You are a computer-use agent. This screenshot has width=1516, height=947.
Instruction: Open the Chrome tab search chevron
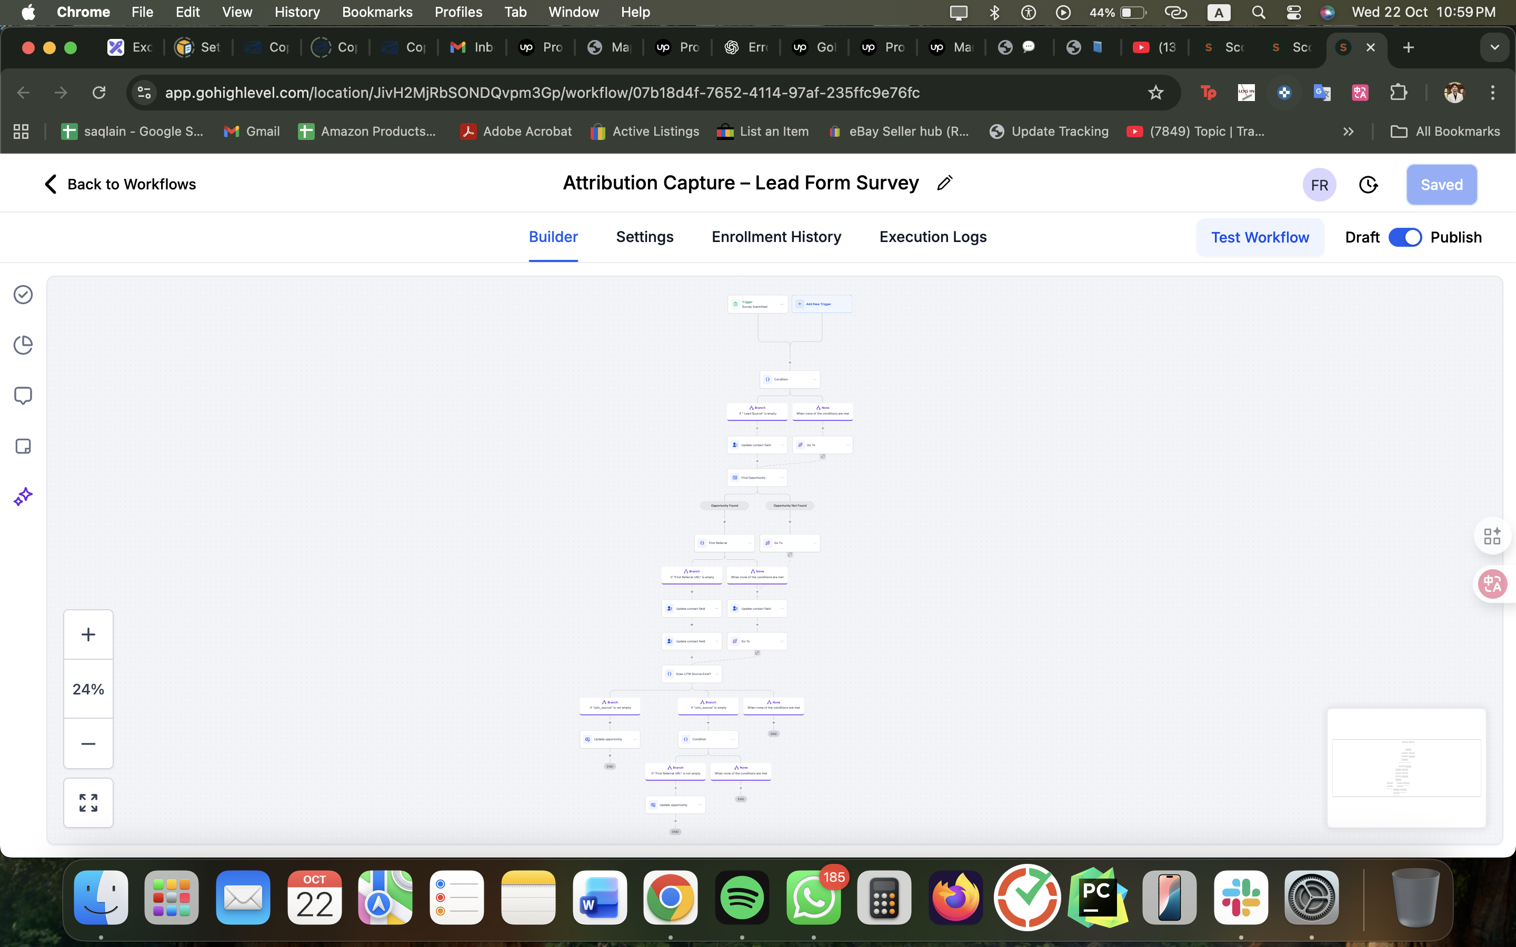coord(1495,47)
